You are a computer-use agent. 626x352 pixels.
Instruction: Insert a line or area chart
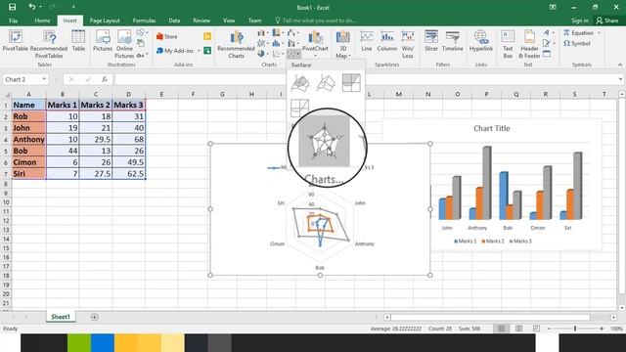click(261, 43)
